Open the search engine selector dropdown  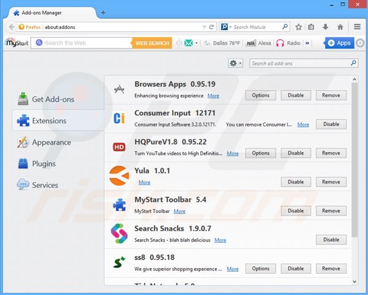(x=226, y=27)
